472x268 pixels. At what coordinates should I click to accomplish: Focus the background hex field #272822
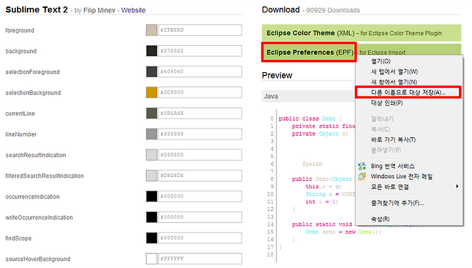pyautogui.click(x=200, y=51)
